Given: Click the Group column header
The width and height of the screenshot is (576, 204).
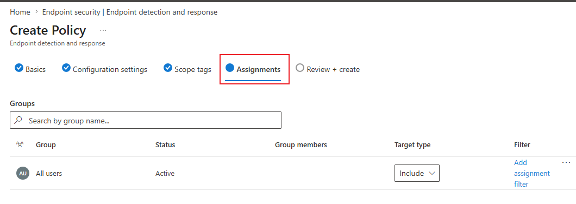Looking at the screenshot, I should (x=46, y=145).
